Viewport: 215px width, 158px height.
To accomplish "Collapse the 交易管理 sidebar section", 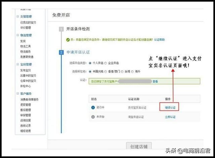I will (x=17, y=16).
